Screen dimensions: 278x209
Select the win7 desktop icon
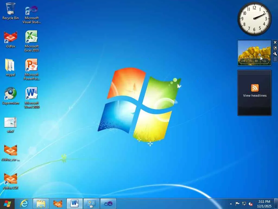point(11,125)
